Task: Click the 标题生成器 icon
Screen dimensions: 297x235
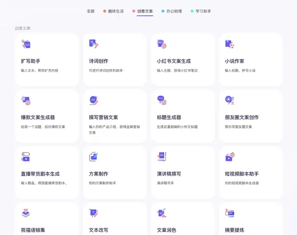Action: (161, 100)
